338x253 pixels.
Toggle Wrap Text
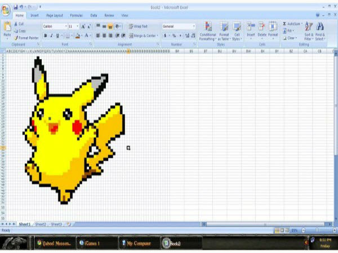[138, 26]
